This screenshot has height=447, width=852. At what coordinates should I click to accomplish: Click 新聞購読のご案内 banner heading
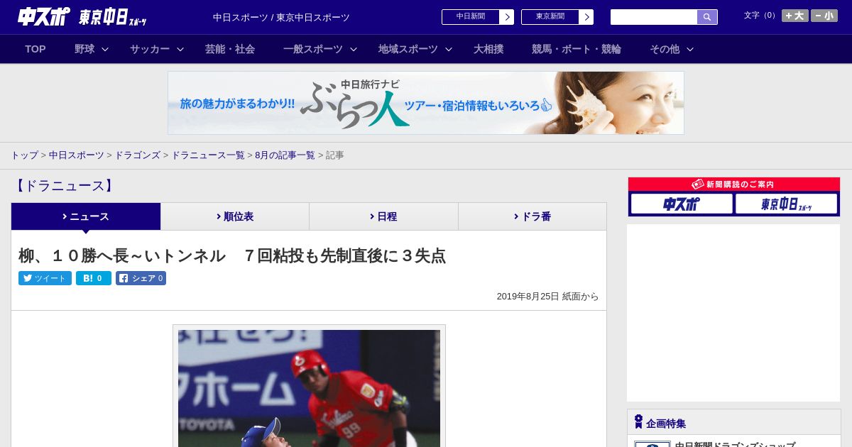coord(733,184)
